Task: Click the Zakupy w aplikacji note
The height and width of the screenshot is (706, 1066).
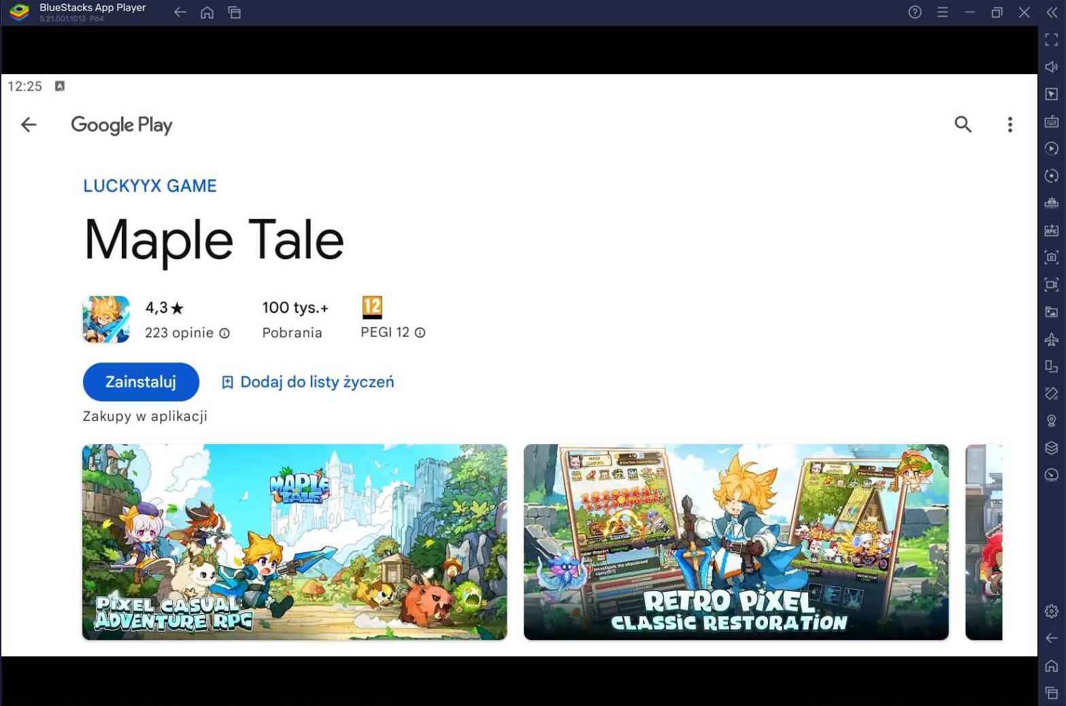Action: [x=145, y=416]
